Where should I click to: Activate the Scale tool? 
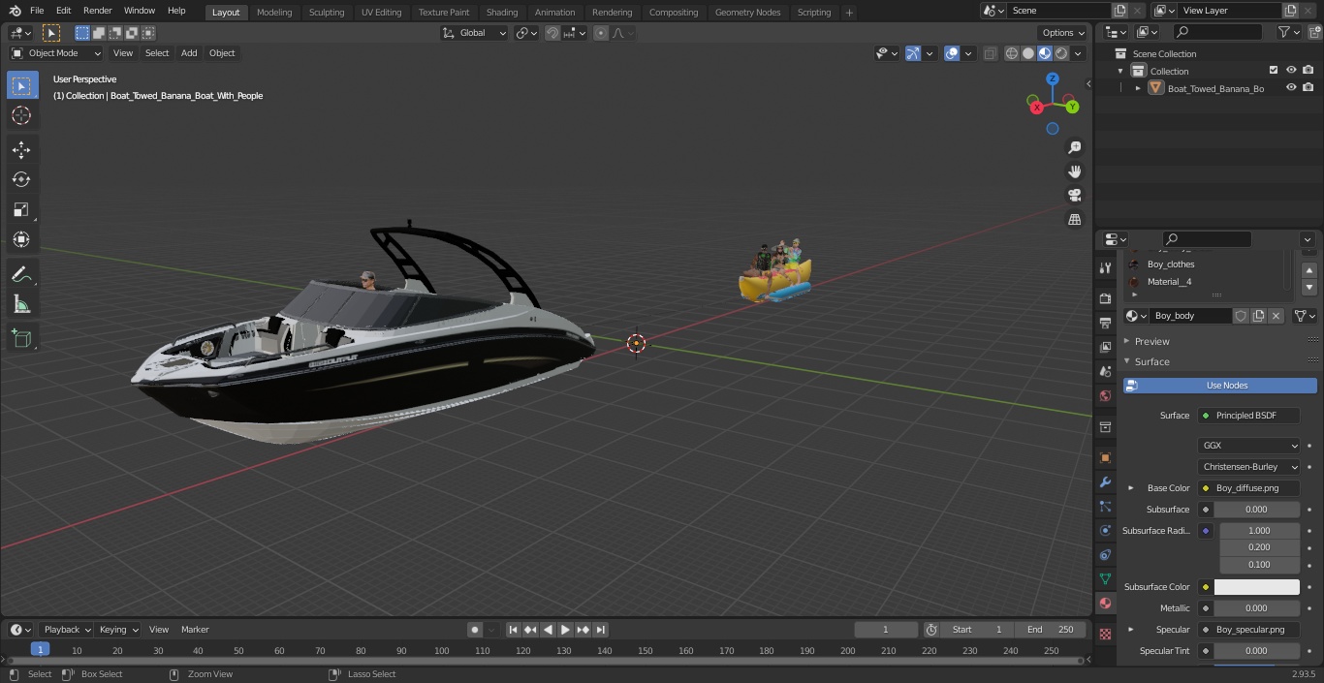(x=21, y=209)
